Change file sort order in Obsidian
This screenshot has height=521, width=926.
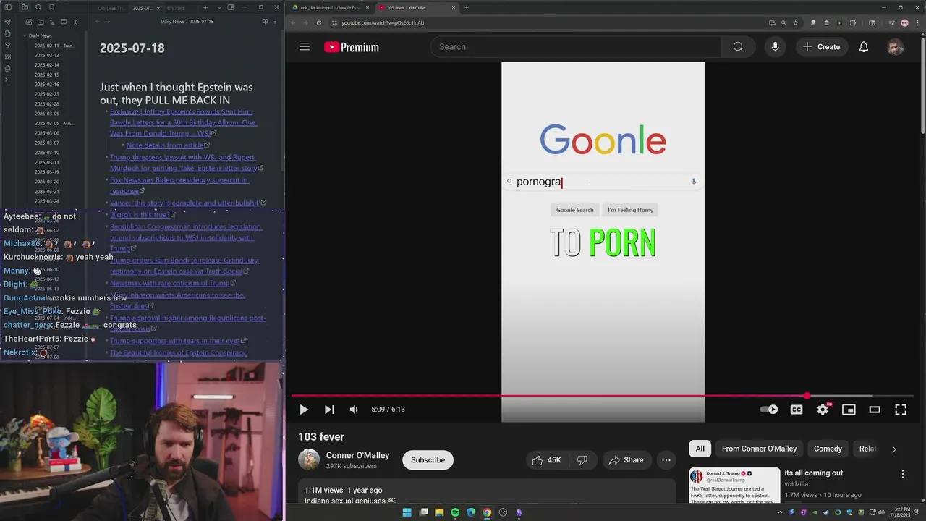pos(52,22)
